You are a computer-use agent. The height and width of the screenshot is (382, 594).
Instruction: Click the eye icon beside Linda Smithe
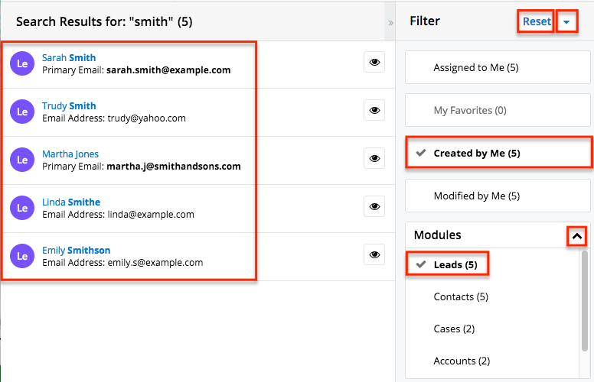(x=374, y=207)
